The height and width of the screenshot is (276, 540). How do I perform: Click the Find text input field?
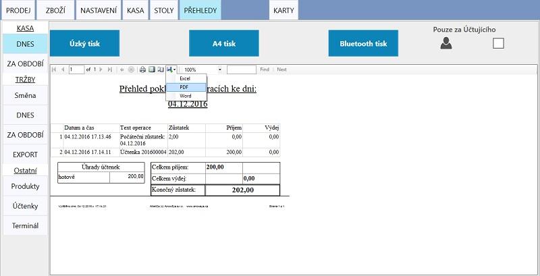click(242, 70)
